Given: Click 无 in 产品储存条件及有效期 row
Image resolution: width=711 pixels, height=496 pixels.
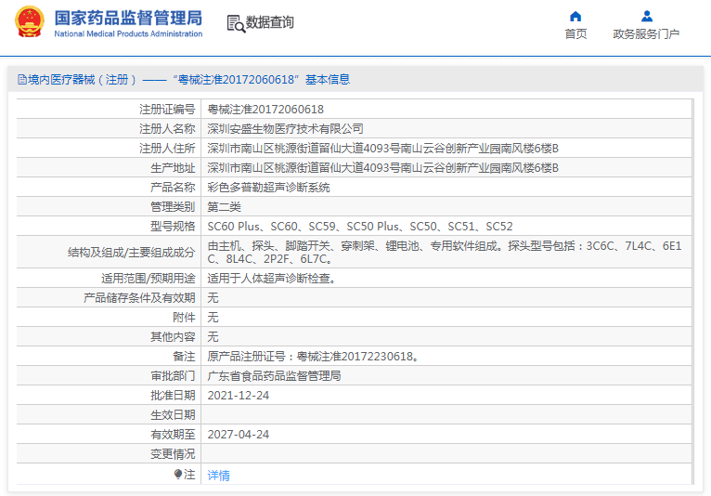Looking at the screenshot, I should pos(213,297).
